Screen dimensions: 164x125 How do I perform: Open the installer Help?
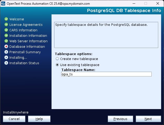pyautogui.click(x=39, y=119)
